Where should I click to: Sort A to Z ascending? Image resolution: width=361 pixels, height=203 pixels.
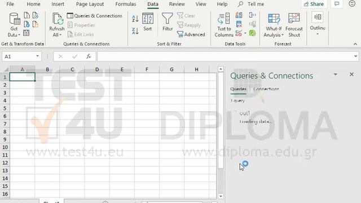click(135, 19)
